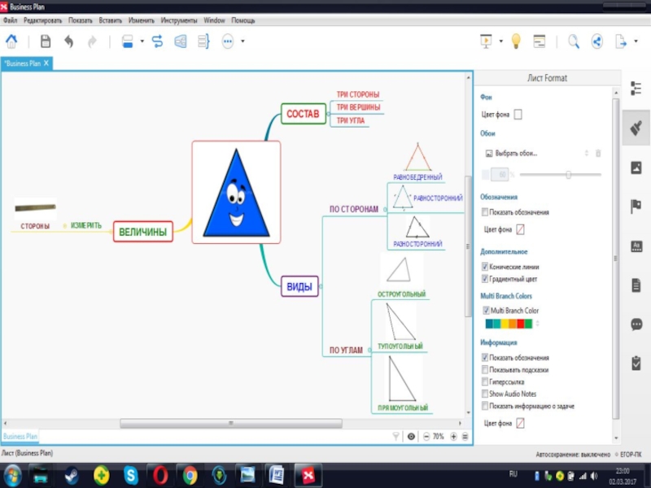Open the Image gallery panel in the sidebar
The image size is (651, 488).
click(636, 168)
